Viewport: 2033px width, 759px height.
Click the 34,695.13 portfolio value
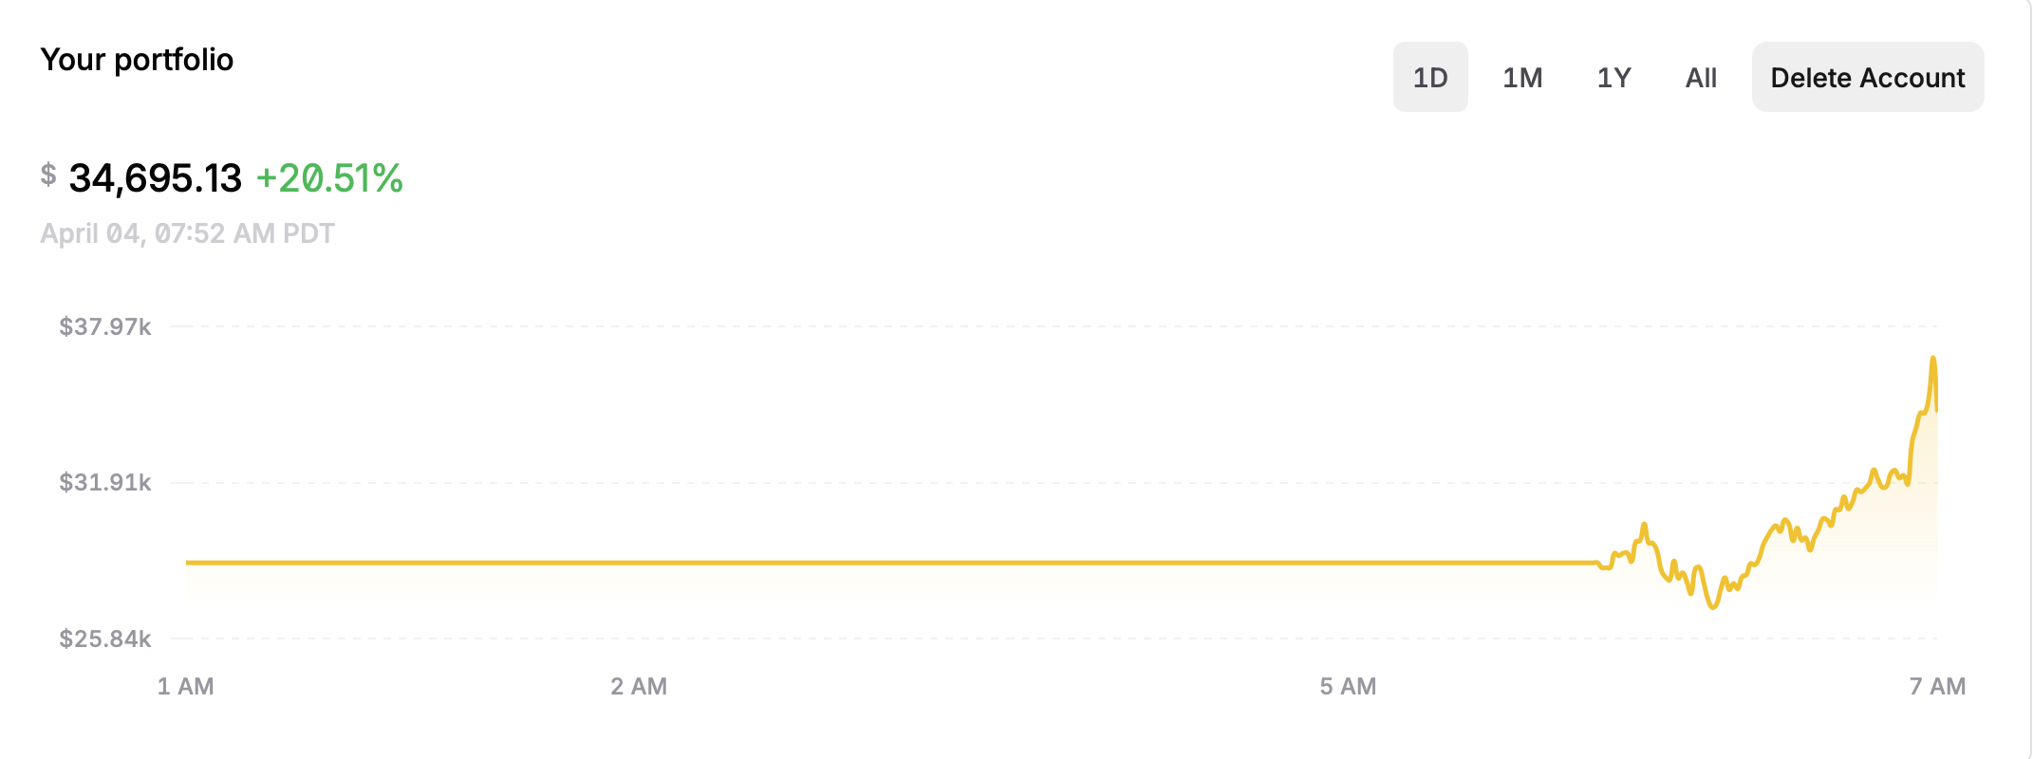pyautogui.click(x=156, y=178)
